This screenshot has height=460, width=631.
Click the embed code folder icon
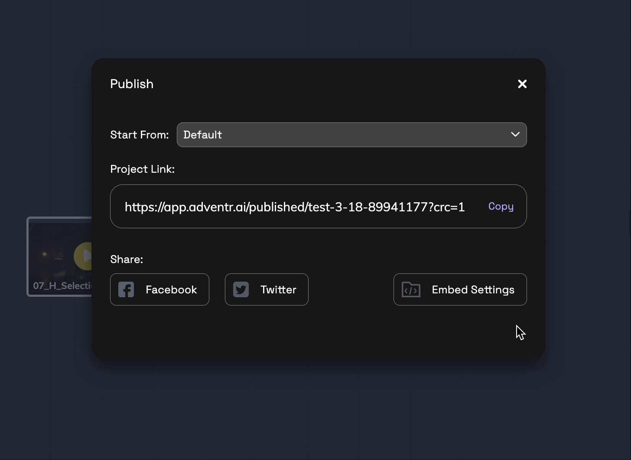[x=411, y=289]
